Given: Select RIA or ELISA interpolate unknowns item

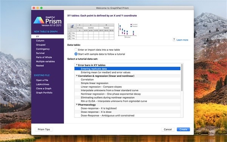Looking at the screenshot, I should pyautogui.click(x=127, y=101).
